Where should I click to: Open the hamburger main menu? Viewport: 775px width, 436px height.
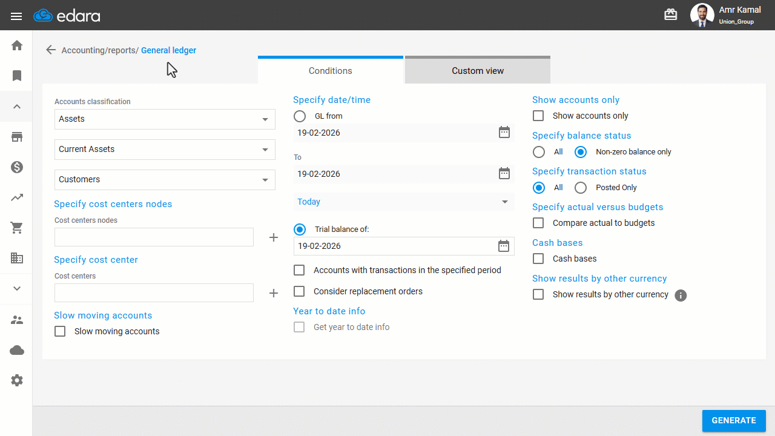coord(16,16)
